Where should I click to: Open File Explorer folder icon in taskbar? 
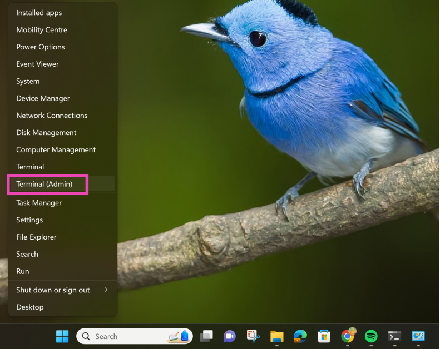click(276, 336)
